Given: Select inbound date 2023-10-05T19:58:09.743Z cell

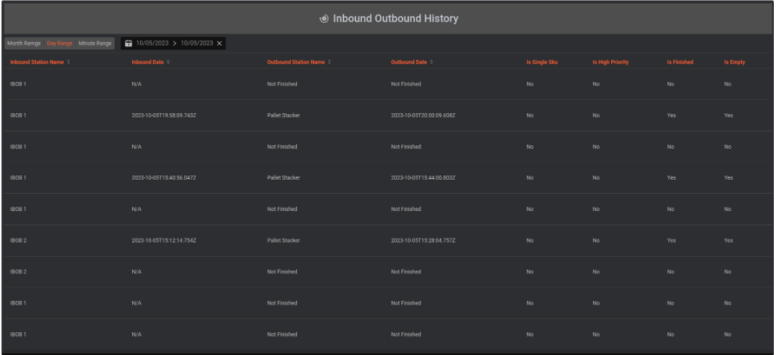Looking at the screenshot, I should pos(164,115).
